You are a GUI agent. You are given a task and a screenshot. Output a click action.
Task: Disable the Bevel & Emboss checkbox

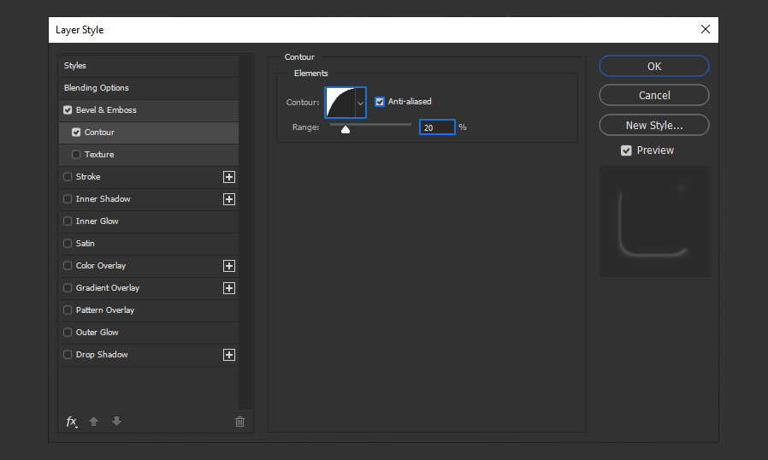tap(68, 110)
